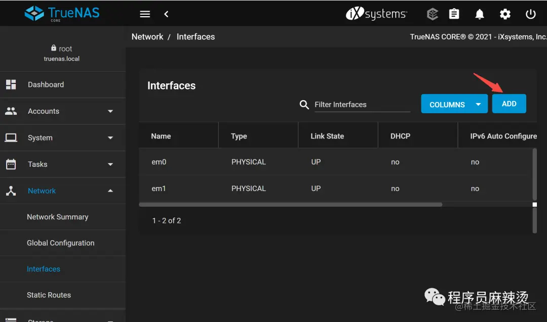The height and width of the screenshot is (322, 547).
Task: Focus the Filter Interfaces field
Action: tap(362, 105)
